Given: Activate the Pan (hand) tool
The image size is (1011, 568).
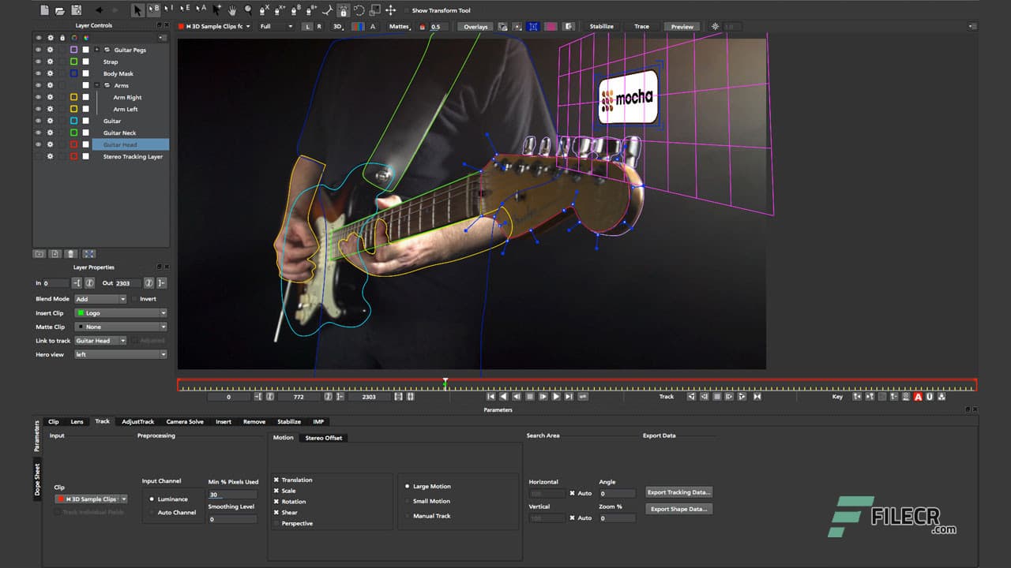Looking at the screenshot, I should [x=232, y=10].
